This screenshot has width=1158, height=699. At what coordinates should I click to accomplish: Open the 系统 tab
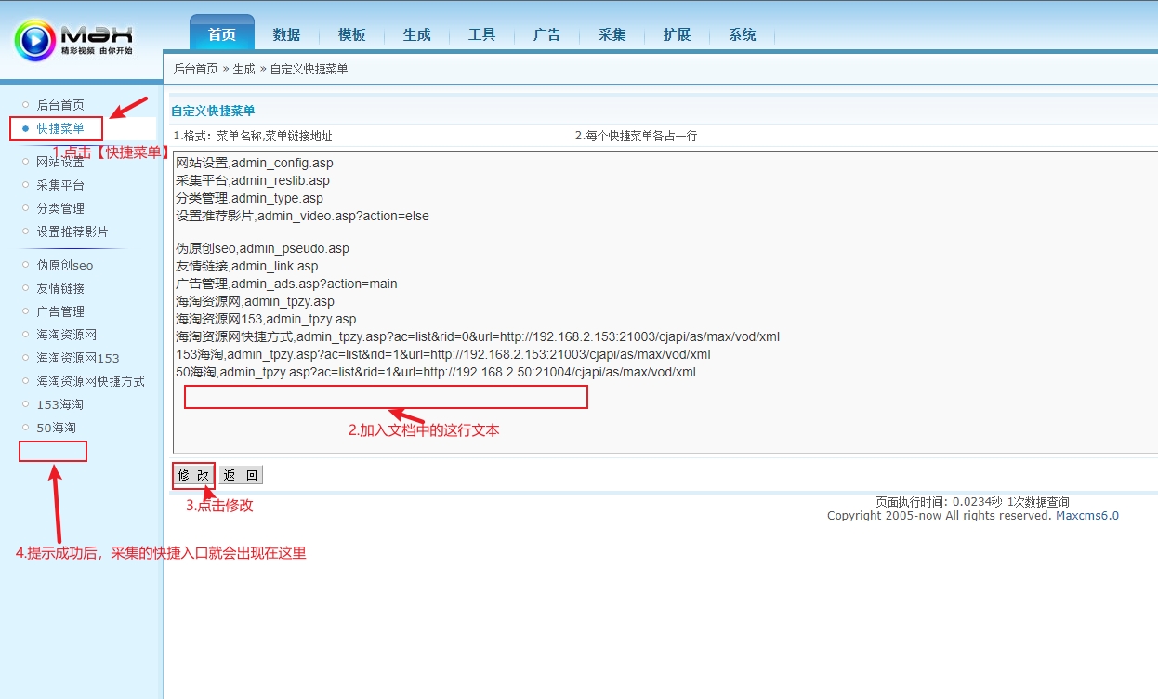click(742, 35)
